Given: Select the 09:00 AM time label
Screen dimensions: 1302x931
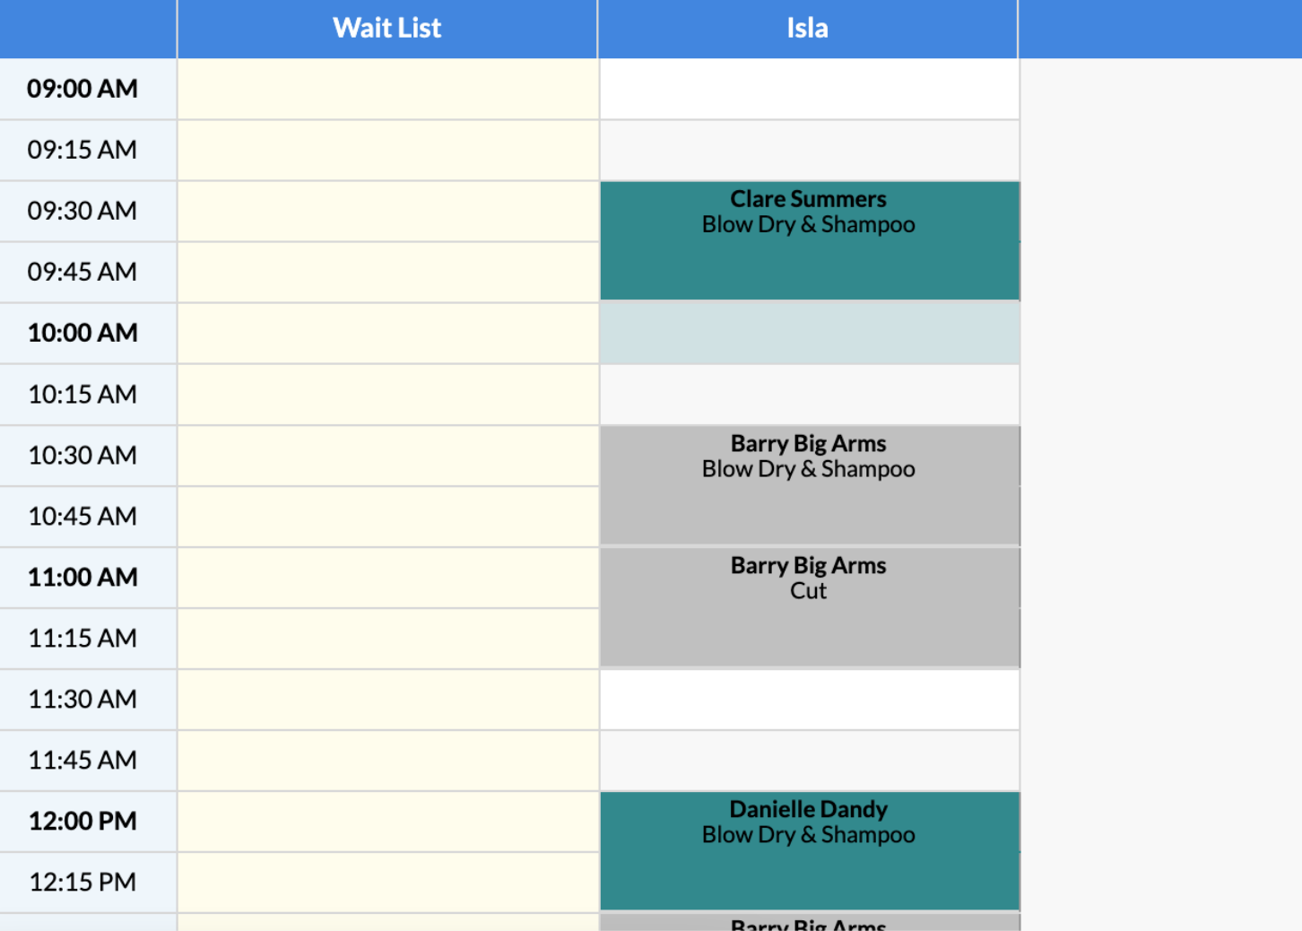Looking at the screenshot, I should click(x=82, y=88).
